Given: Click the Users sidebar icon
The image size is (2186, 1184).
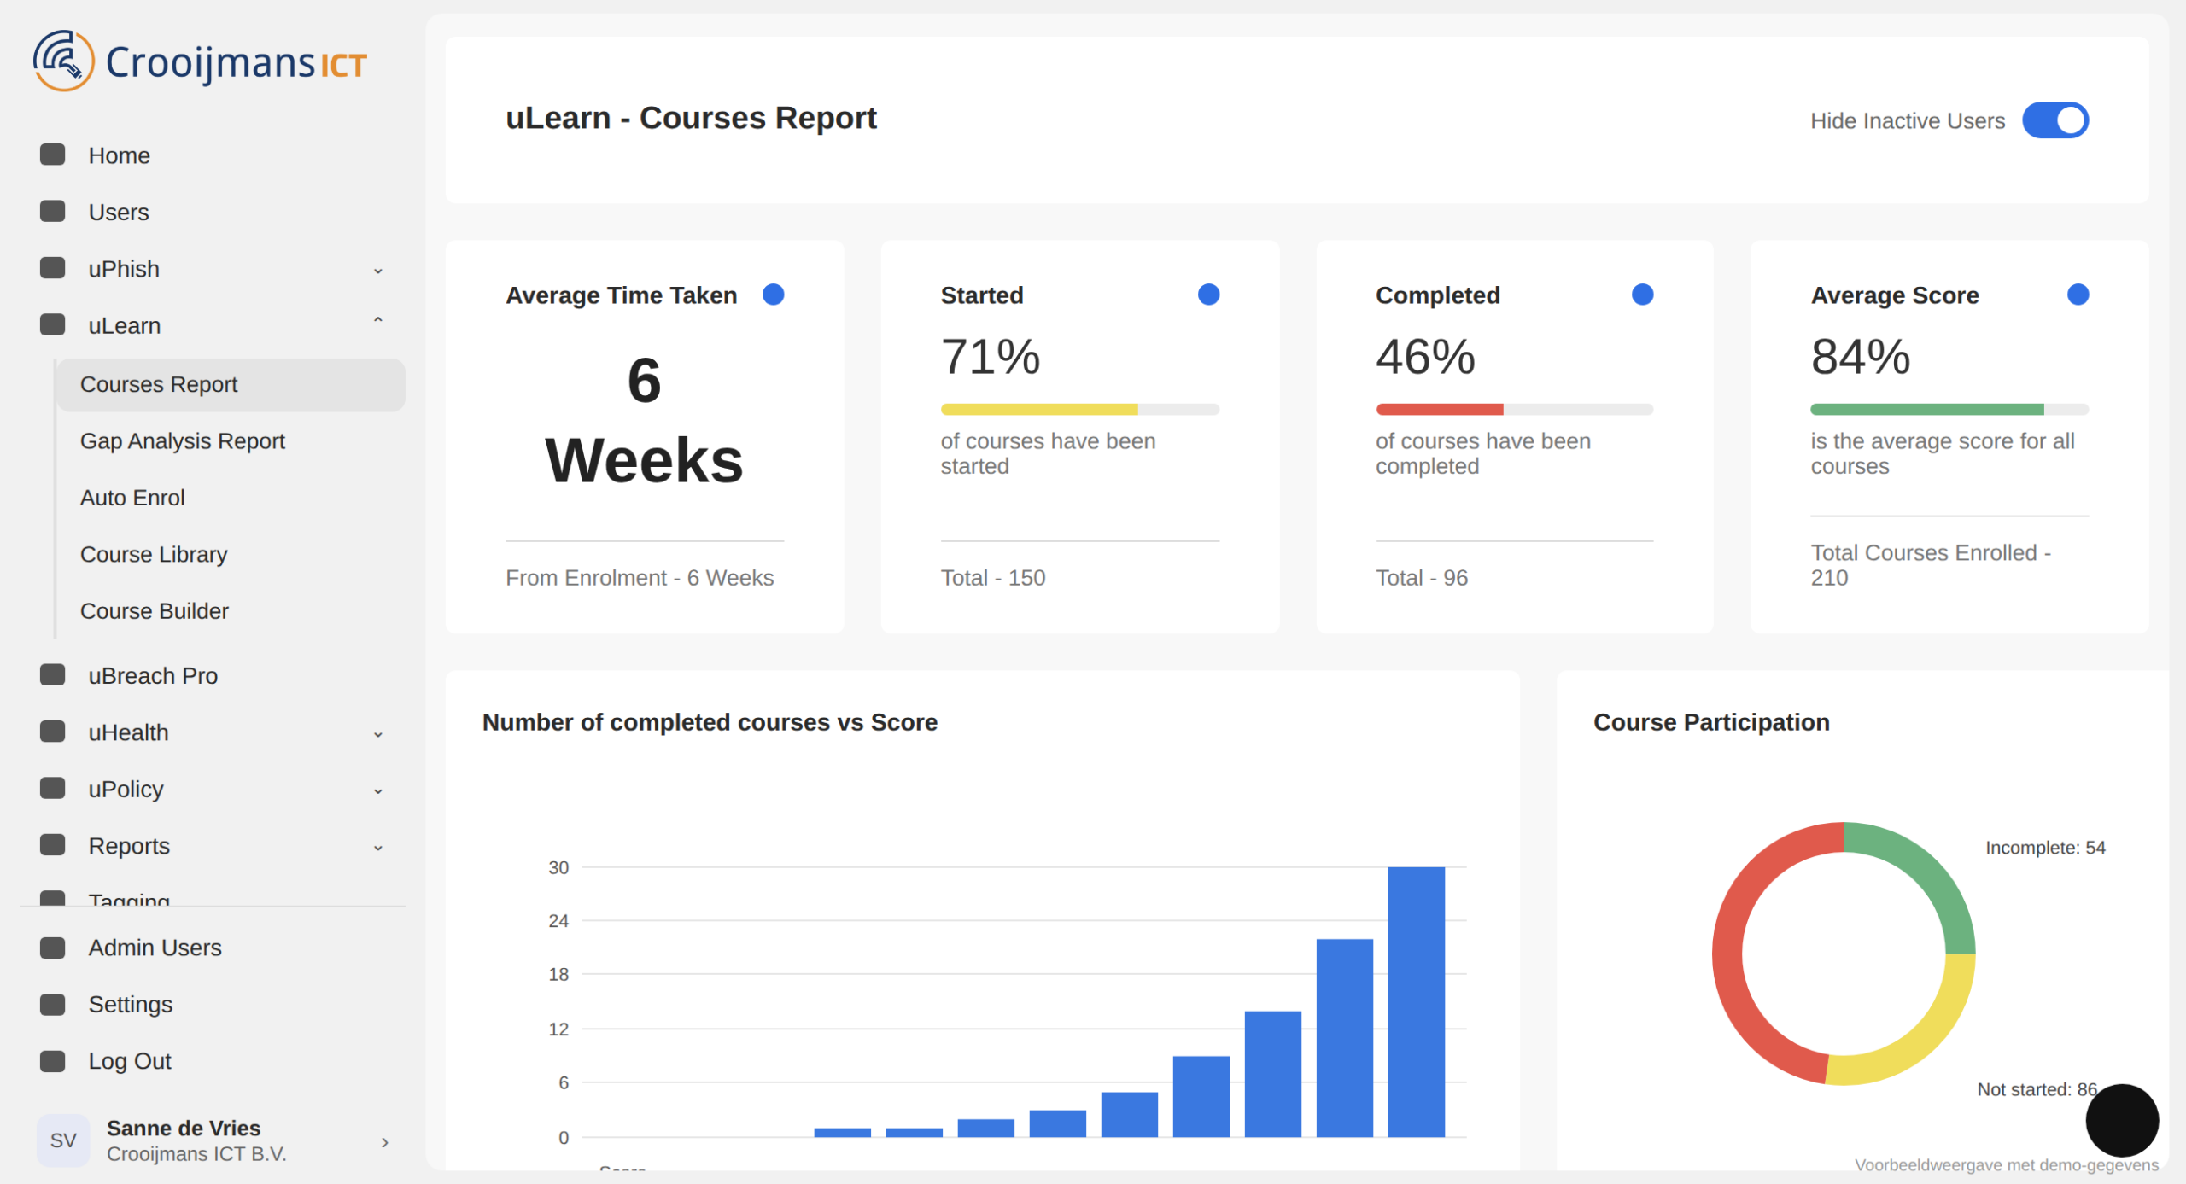Looking at the screenshot, I should tap(53, 211).
